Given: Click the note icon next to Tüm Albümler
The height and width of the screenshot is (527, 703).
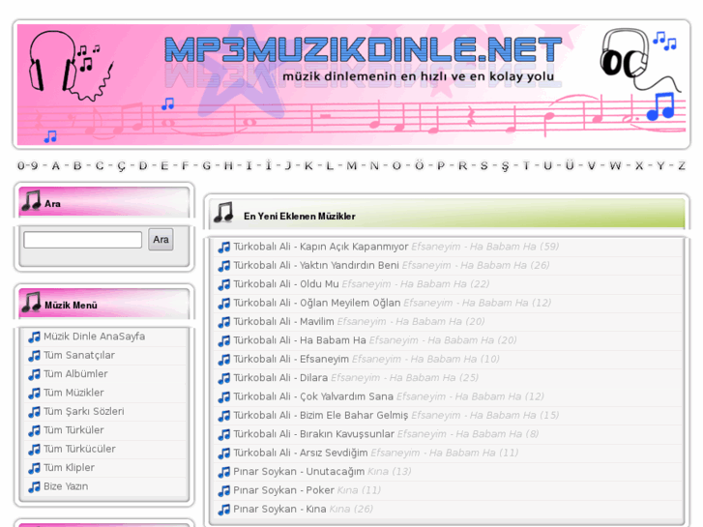Looking at the screenshot, I should click(34, 374).
